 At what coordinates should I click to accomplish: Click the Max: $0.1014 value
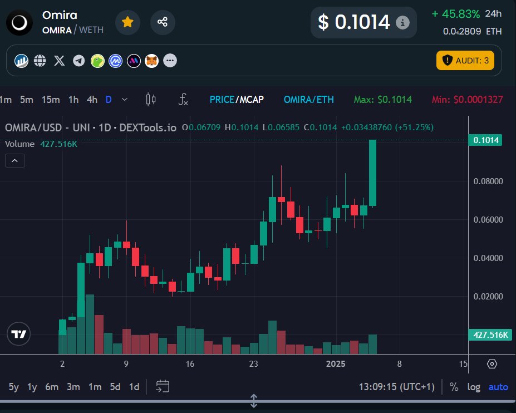click(383, 100)
